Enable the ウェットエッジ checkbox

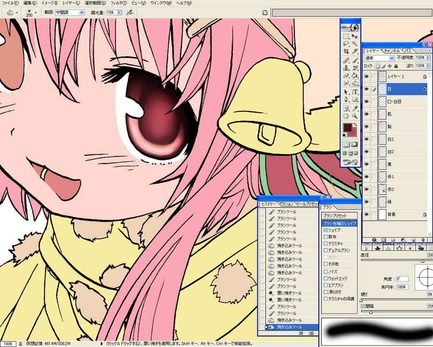click(x=326, y=279)
